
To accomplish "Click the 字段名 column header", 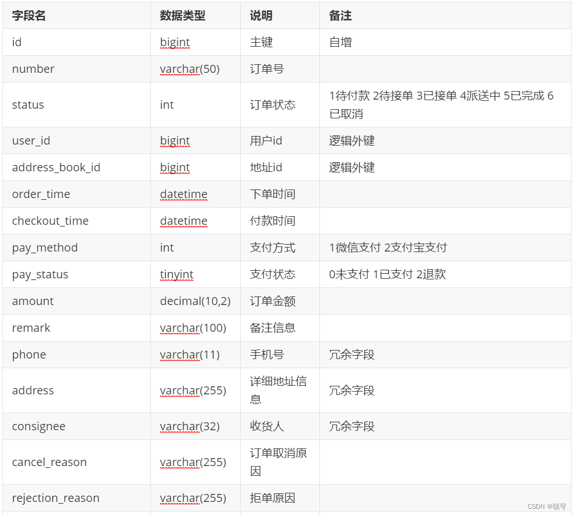I will coord(28,16).
